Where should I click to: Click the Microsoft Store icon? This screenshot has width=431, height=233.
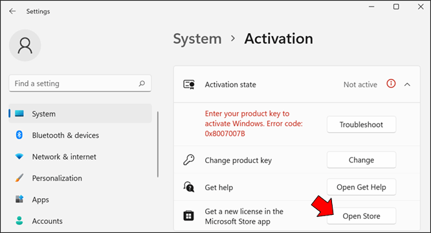pyautogui.click(x=188, y=216)
